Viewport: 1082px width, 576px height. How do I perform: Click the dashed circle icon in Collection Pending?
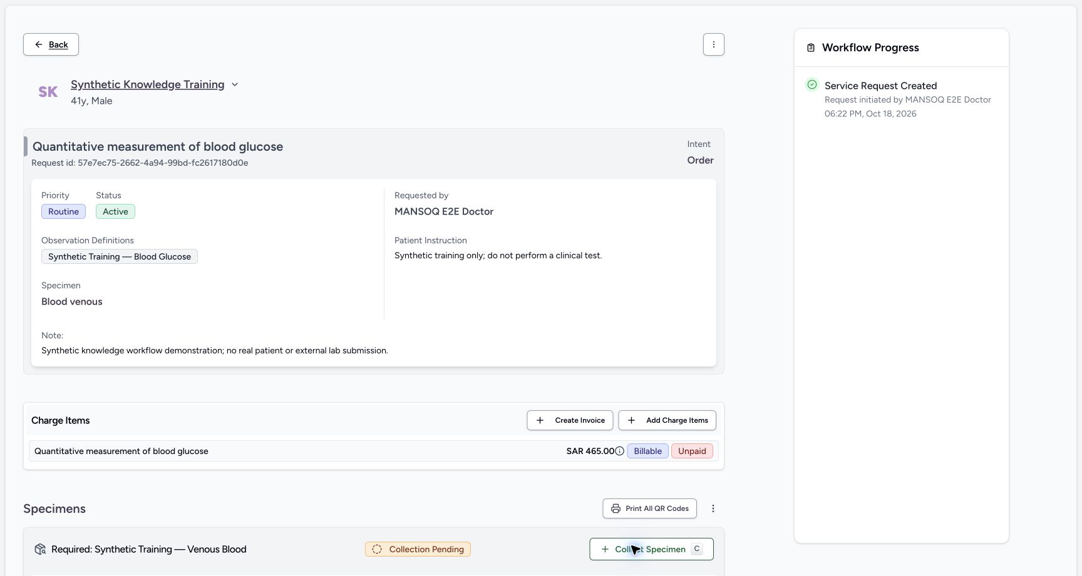[x=377, y=549]
